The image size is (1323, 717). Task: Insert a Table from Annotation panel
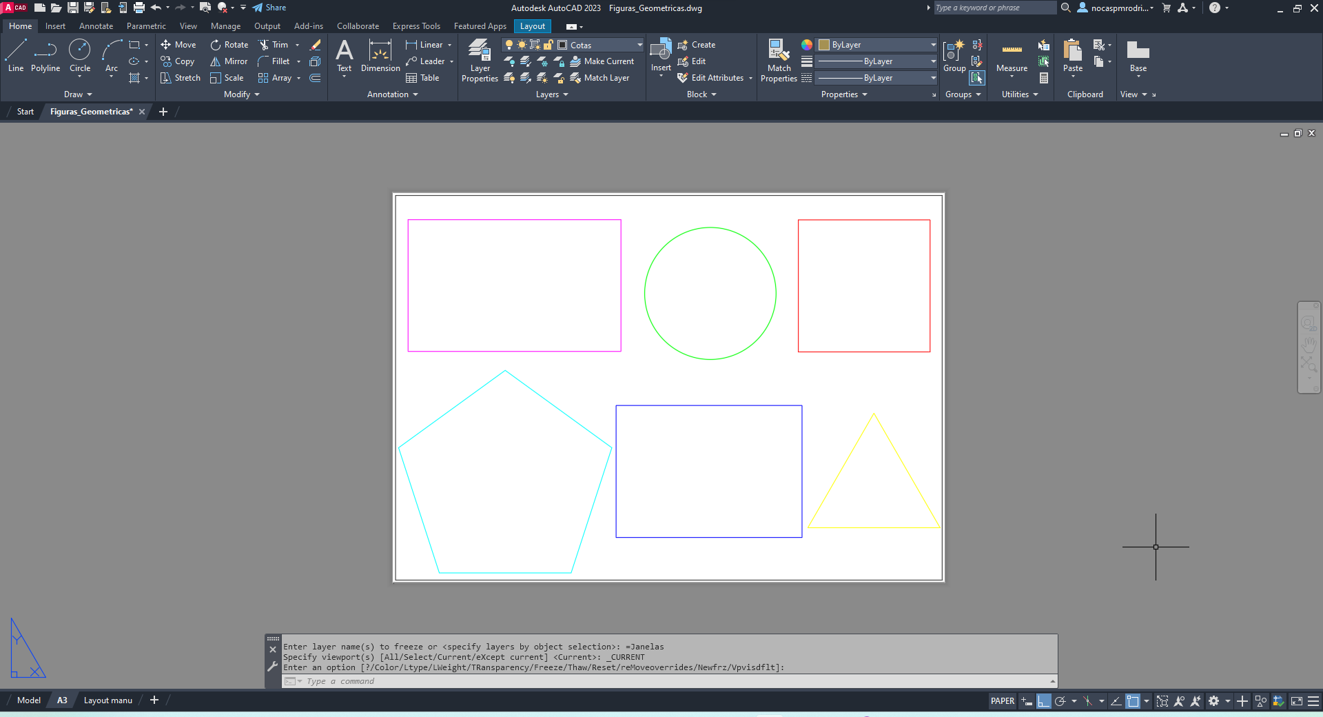pyautogui.click(x=422, y=78)
